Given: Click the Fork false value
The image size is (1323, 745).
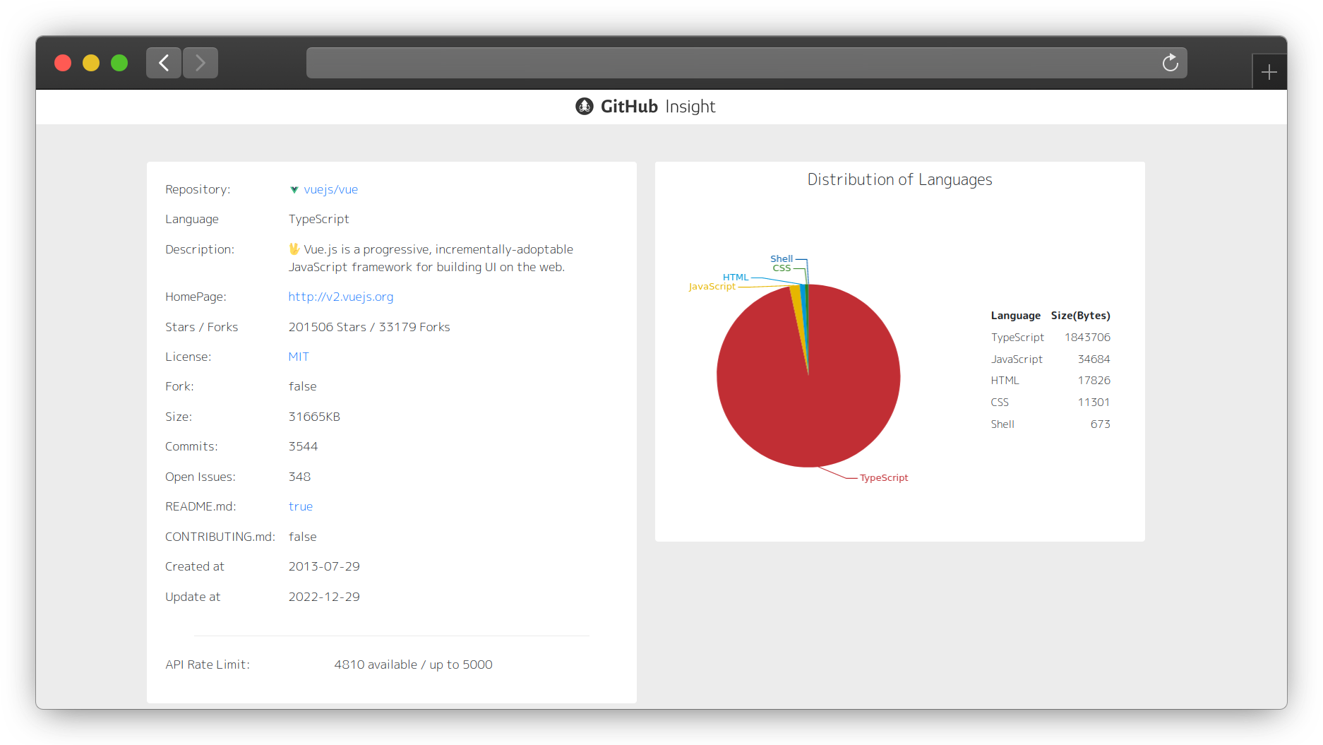Looking at the screenshot, I should [302, 386].
